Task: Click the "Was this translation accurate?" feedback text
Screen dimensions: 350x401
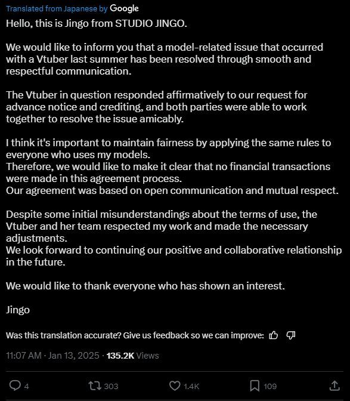Action: 64,335
